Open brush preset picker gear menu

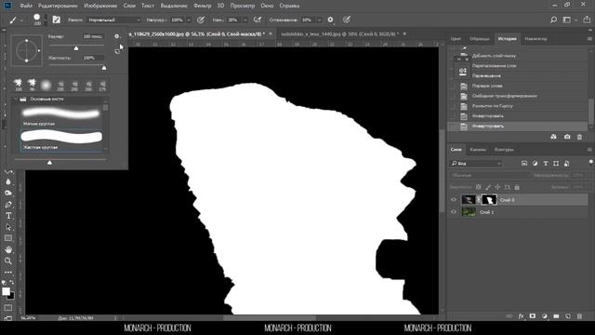coord(117,36)
